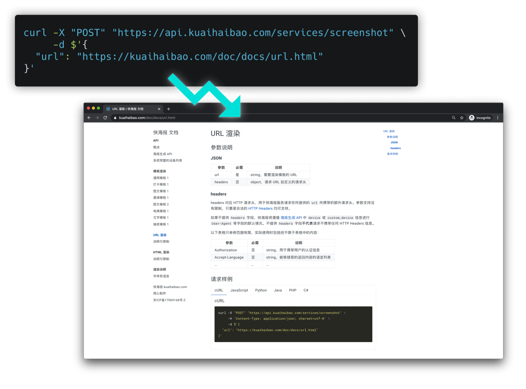Click the zoom magnifier icon in address bar

[454, 118]
